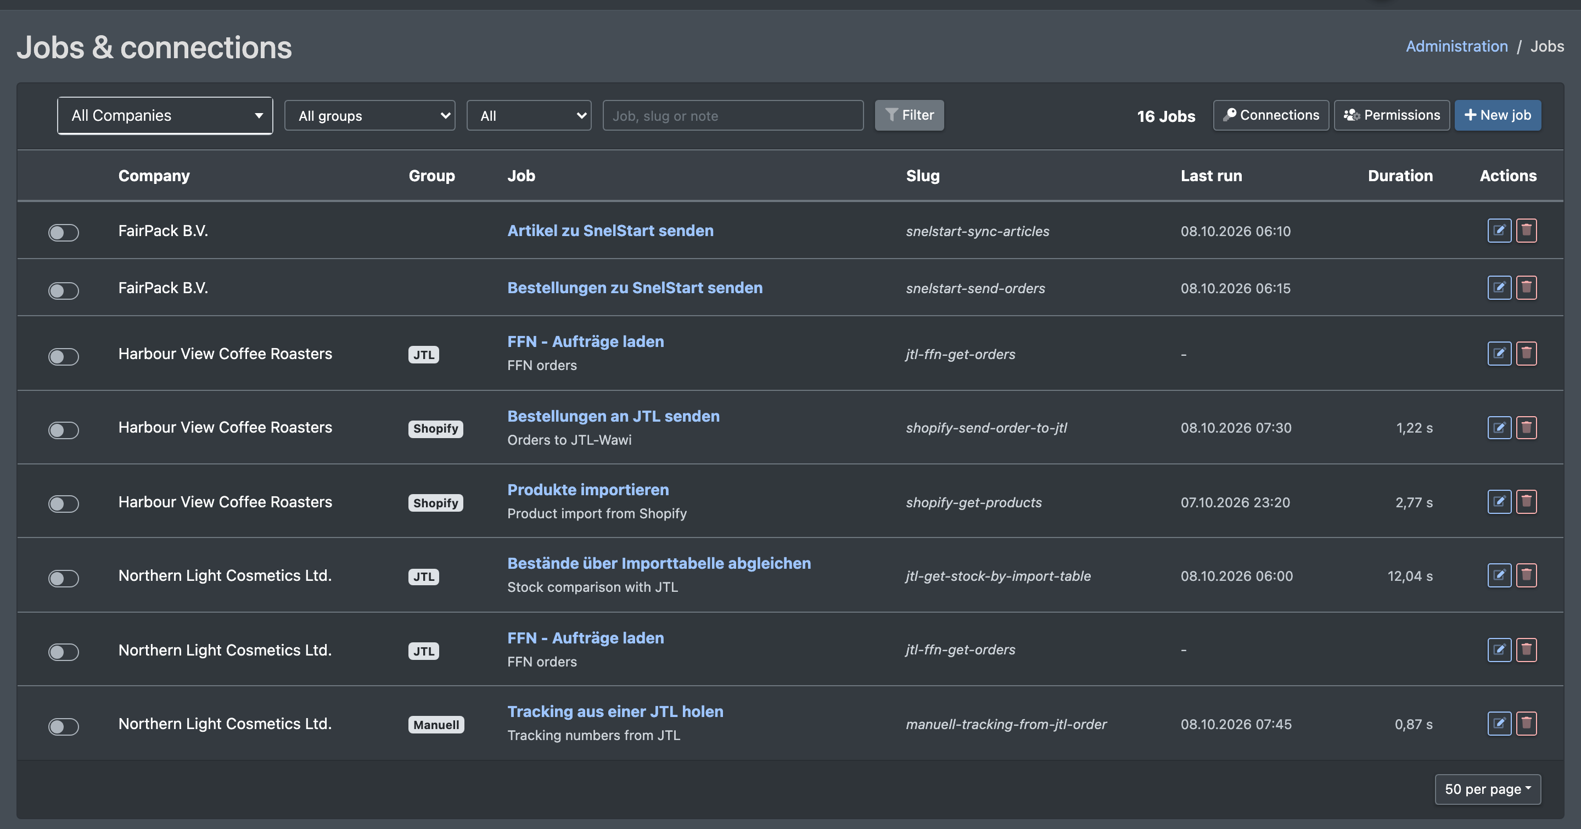Enable the shopify-get-products job switch
The height and width of the screenshot is (829, 1581).
(x=64, y=504)
